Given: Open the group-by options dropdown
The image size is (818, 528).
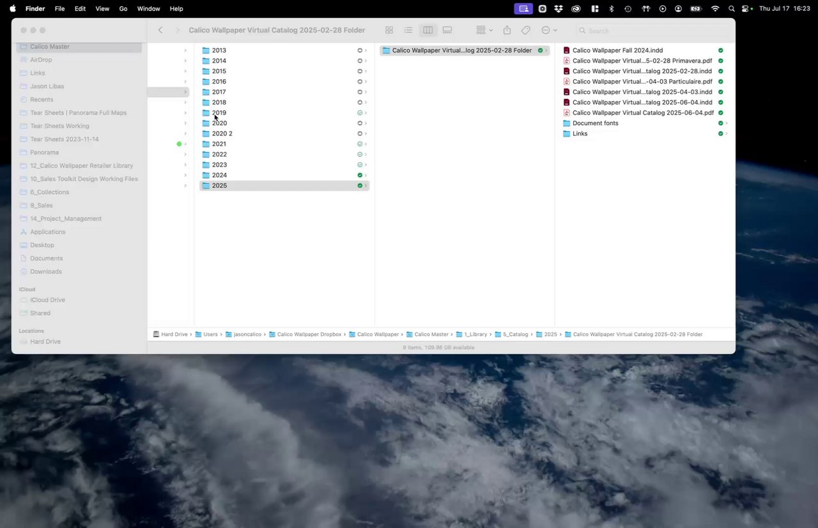Looking at the screenshot, I should pos(484,30).
